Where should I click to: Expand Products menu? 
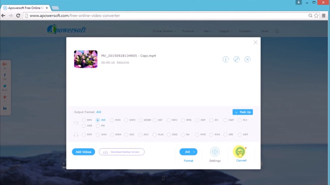[190, 31]
